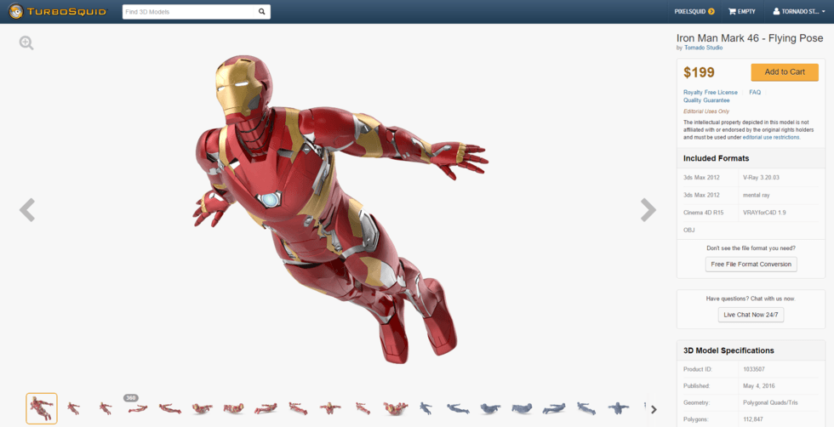Open the Empty shopping cart
The width and height of the screenshot is (834, 427).
[x=741, y=12]
